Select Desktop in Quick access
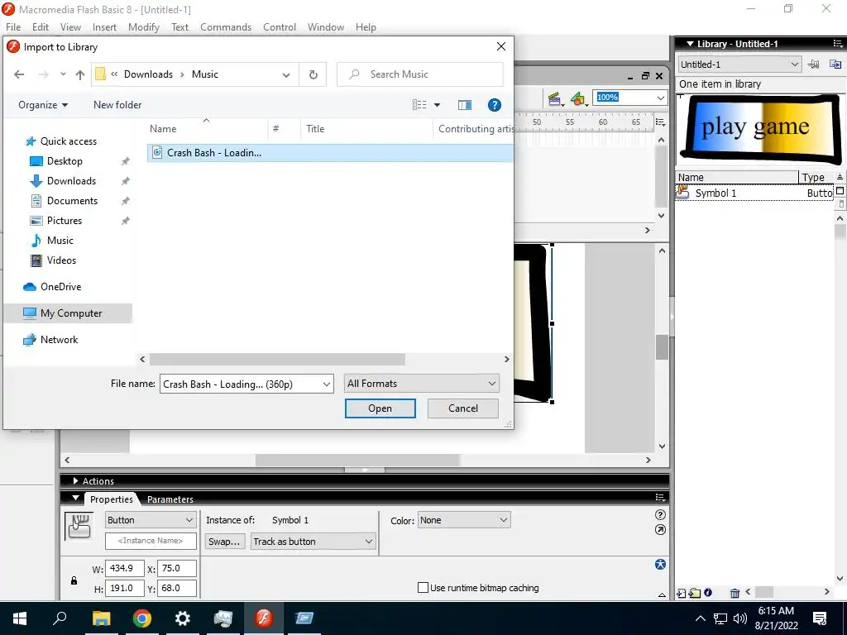Image resolution: width=847 pixels, height=635 pixels. (65, 161)
